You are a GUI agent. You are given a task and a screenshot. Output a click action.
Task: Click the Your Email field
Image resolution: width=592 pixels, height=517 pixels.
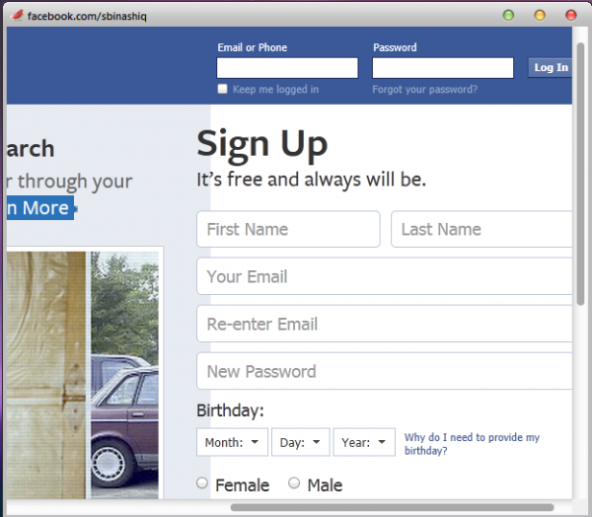click(x=385, y=276)
